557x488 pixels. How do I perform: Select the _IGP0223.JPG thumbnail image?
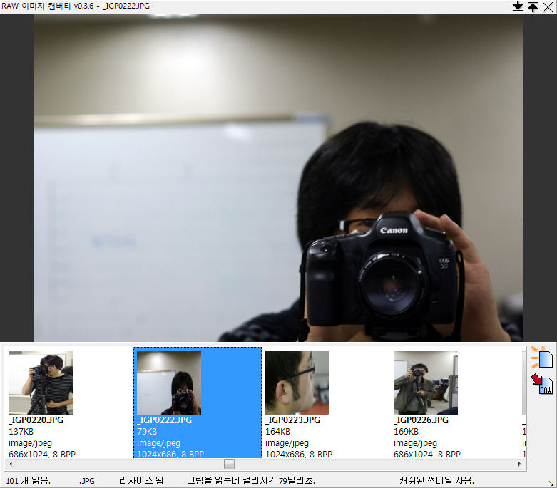pos(297,383)
